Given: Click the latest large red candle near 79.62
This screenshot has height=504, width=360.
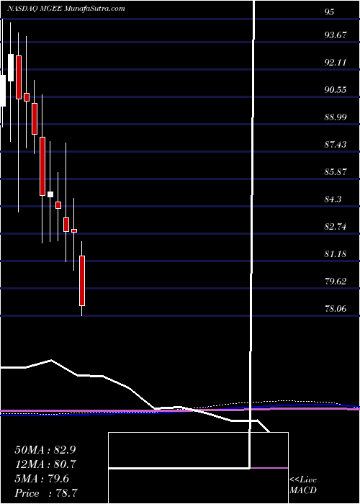Looking at the screenshot, I should [82, 280].
